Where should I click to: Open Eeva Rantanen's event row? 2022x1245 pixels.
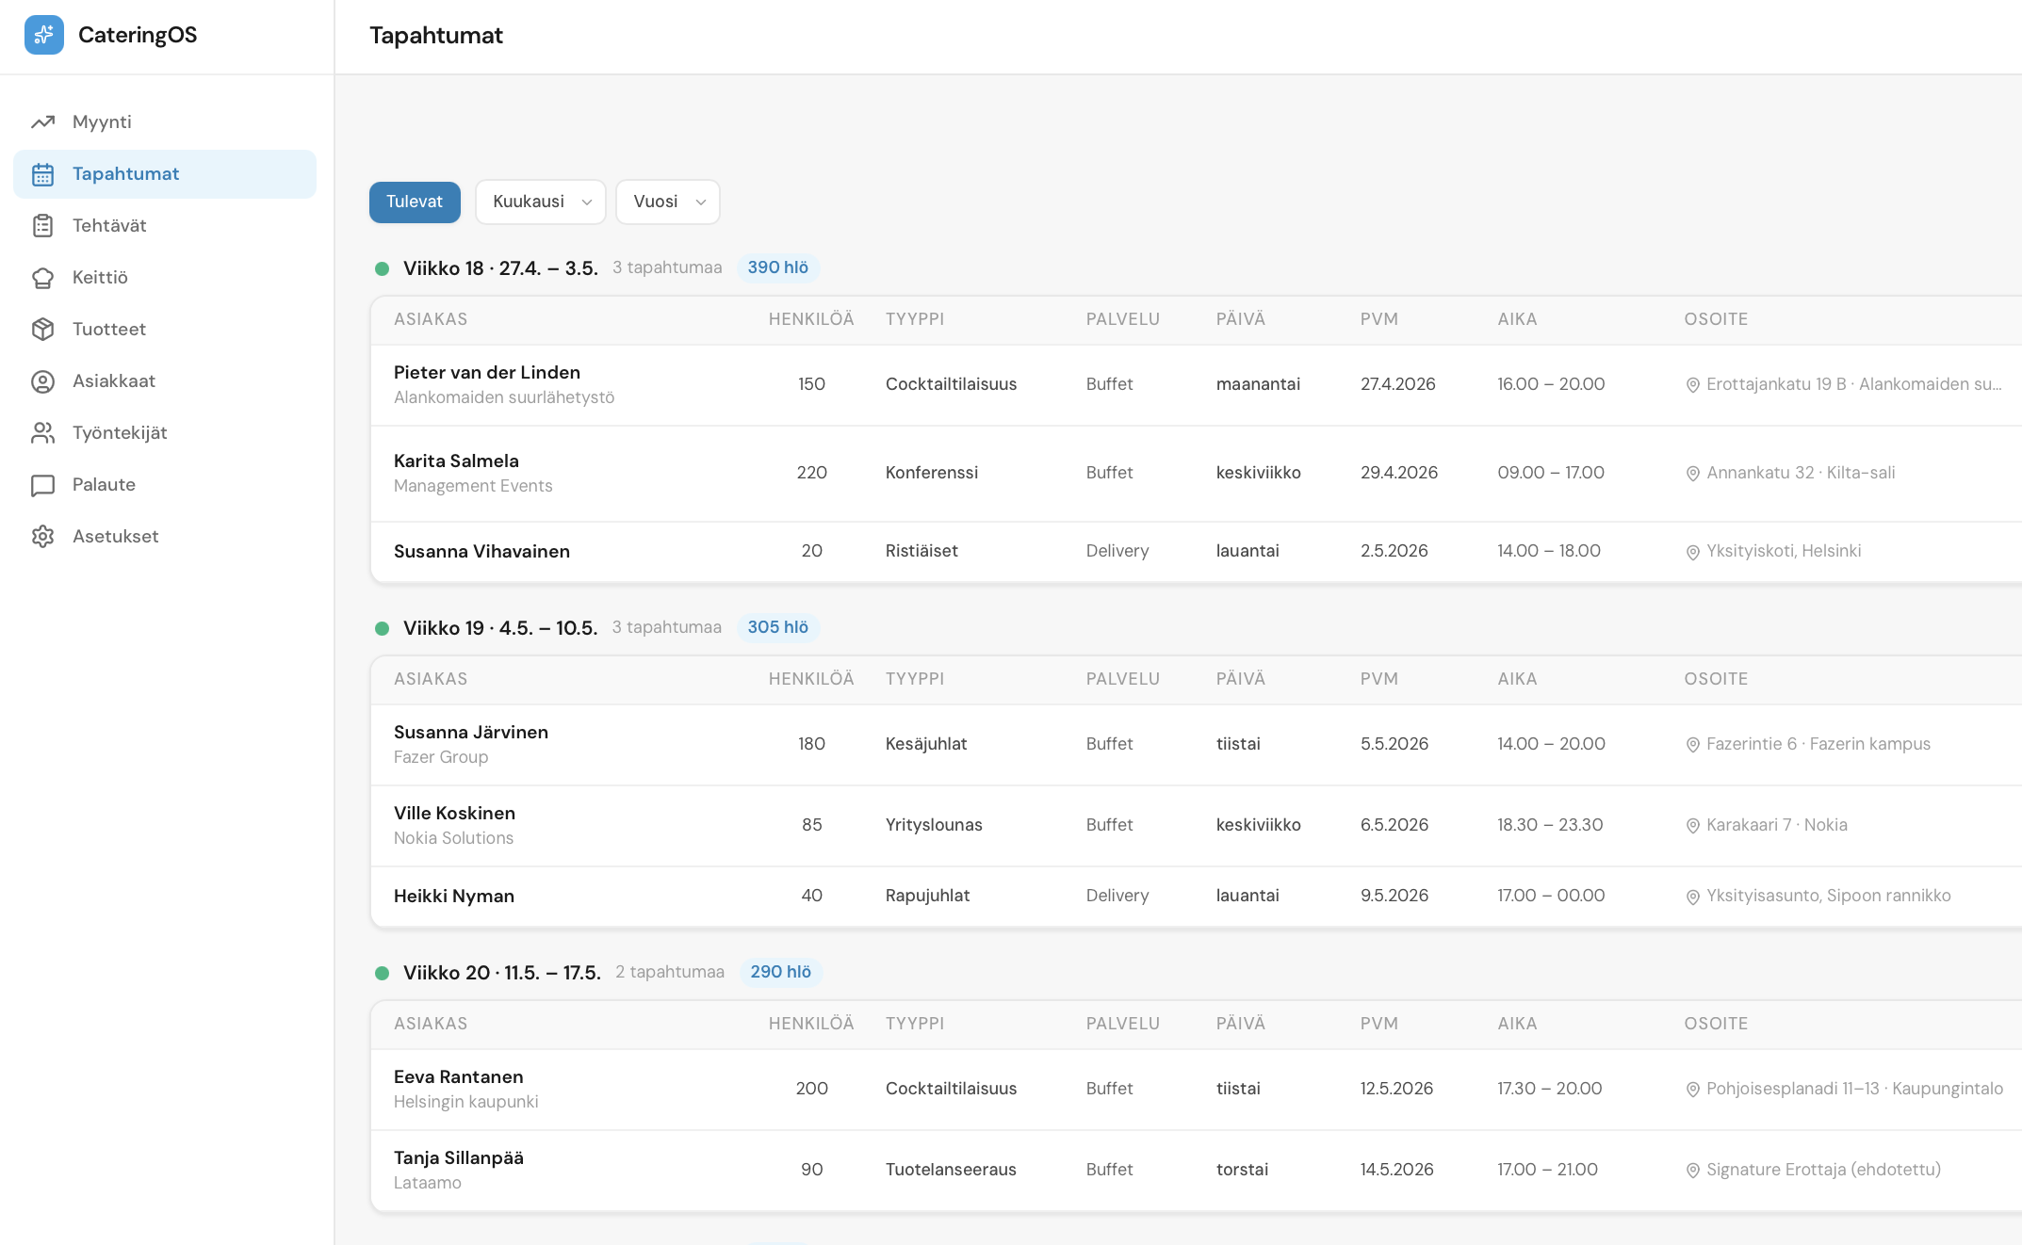(x=459, y=1077)
